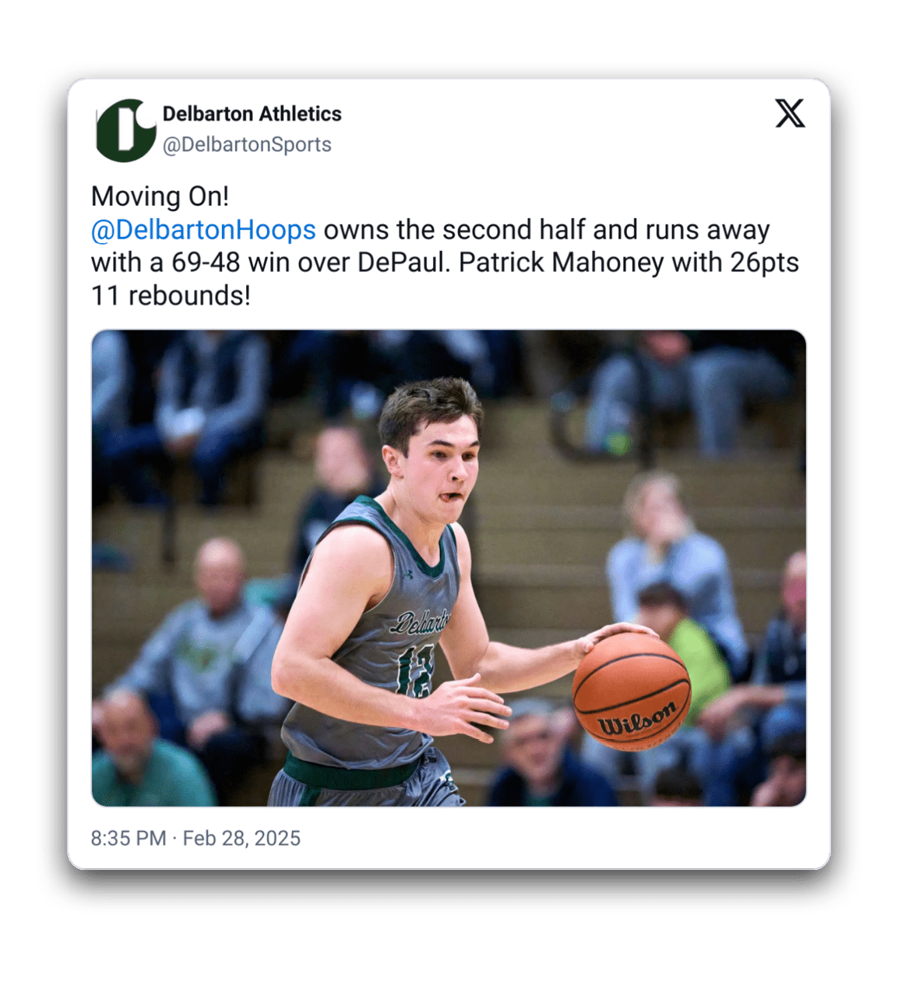Viewport: 898px width, 1004px height.
Task: Click the Delbarton script on the jersey
Action: [421, 622]
